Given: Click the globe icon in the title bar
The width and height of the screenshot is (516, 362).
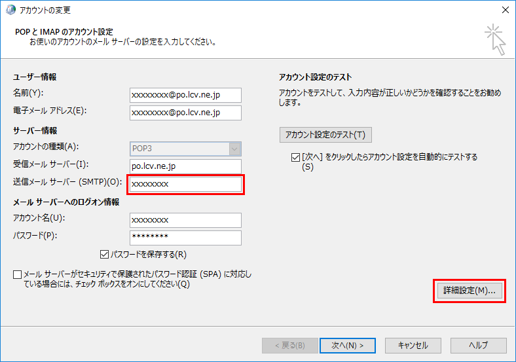Looking at the screenshot, I should click(10, 10).
